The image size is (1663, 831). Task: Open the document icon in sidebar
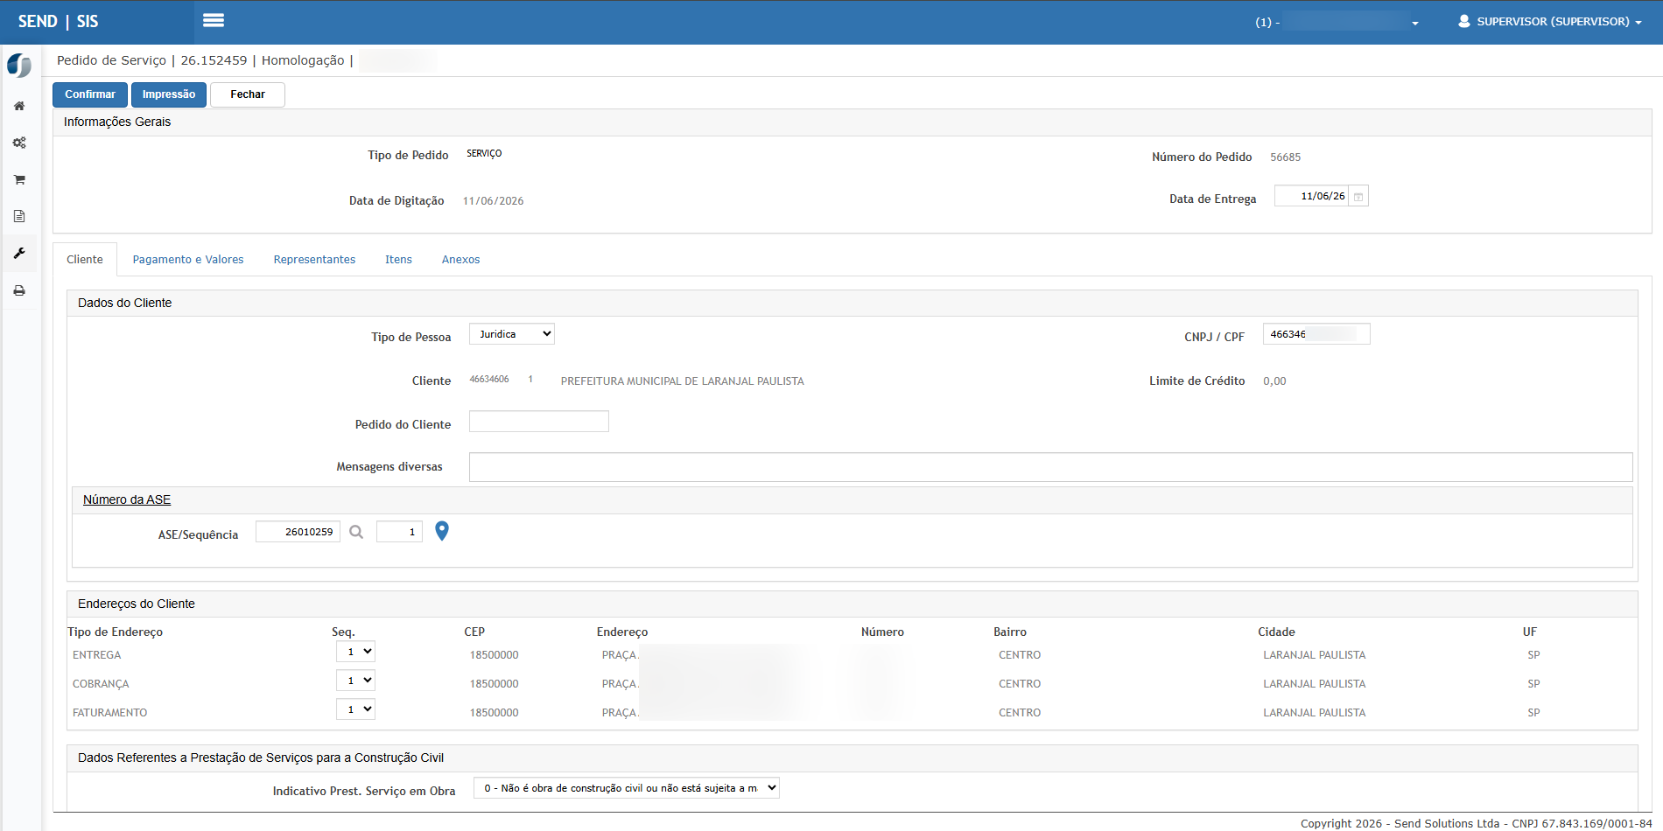19,216
